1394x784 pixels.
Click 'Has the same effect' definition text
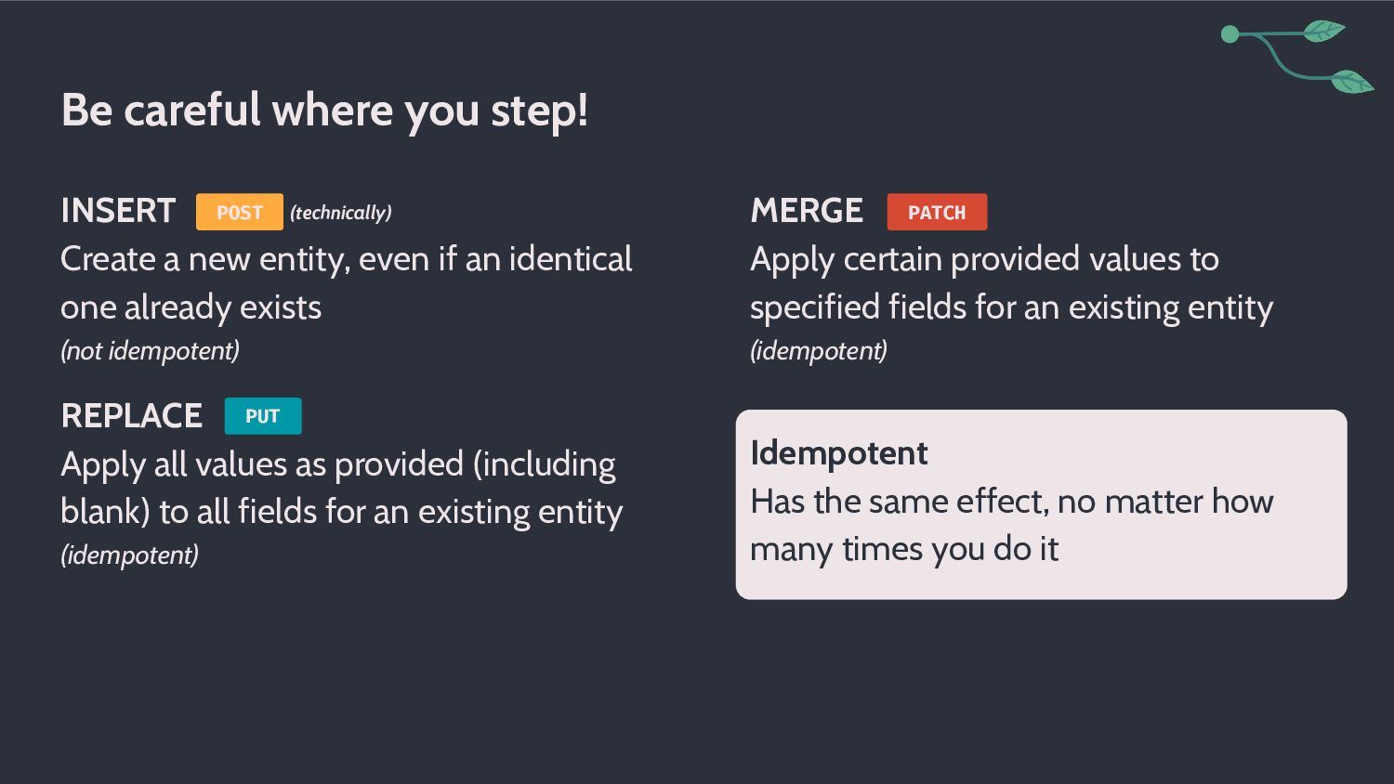1012,525
